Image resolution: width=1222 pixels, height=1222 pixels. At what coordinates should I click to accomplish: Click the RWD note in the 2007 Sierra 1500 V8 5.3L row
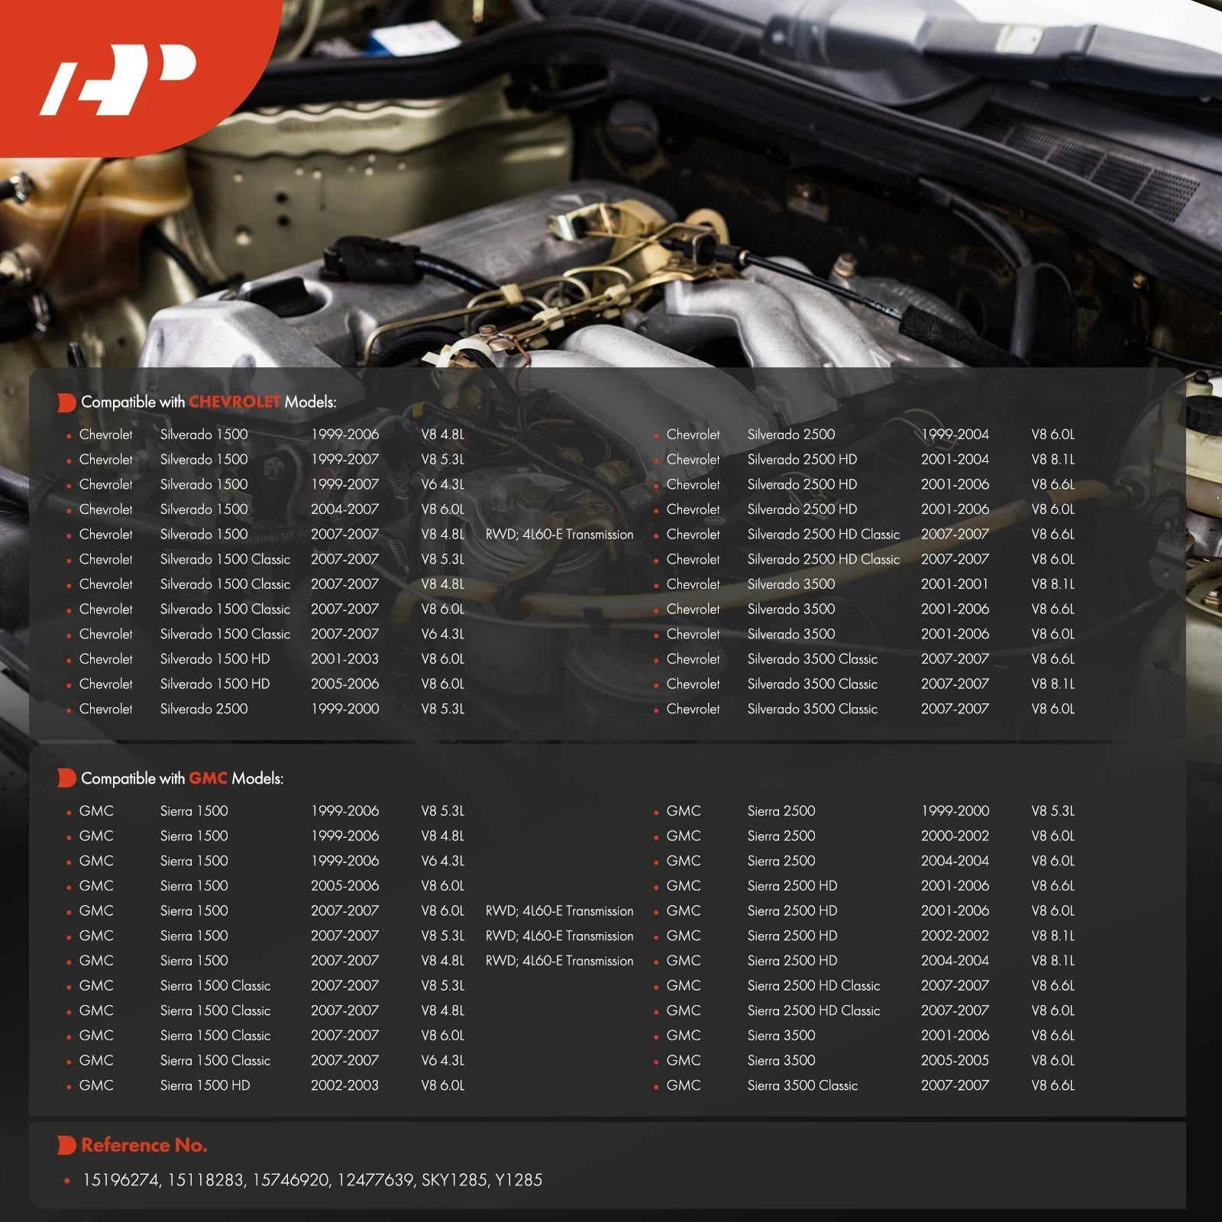[559, 936]
